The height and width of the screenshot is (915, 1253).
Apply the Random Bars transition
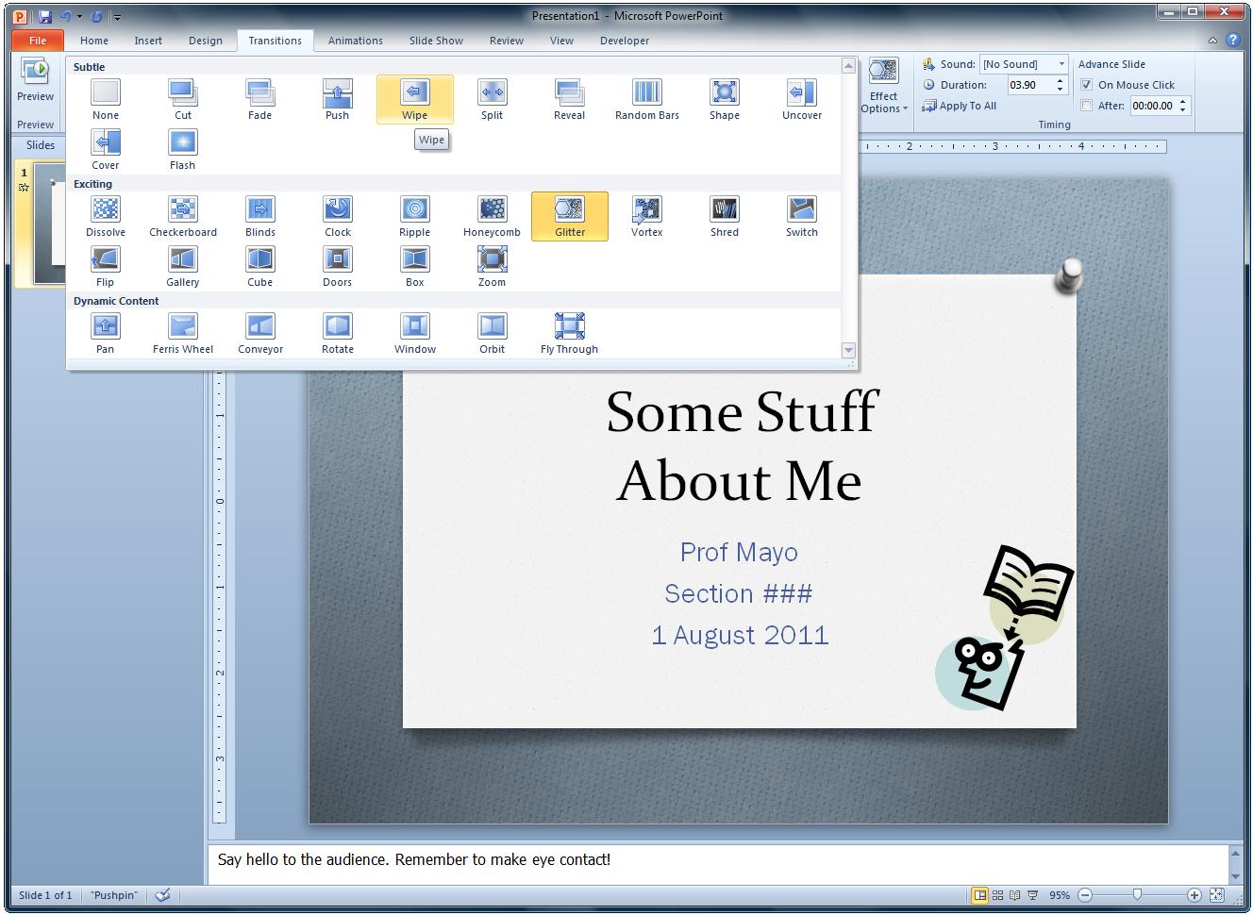point(646,98)
